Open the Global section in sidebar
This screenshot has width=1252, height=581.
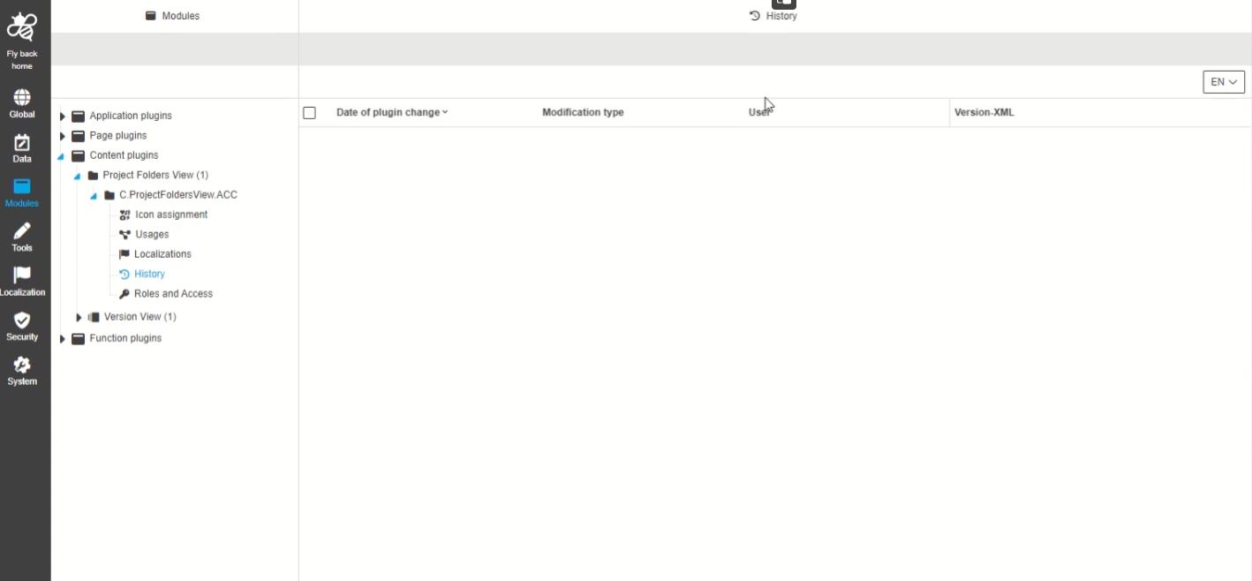coord(22,103)
